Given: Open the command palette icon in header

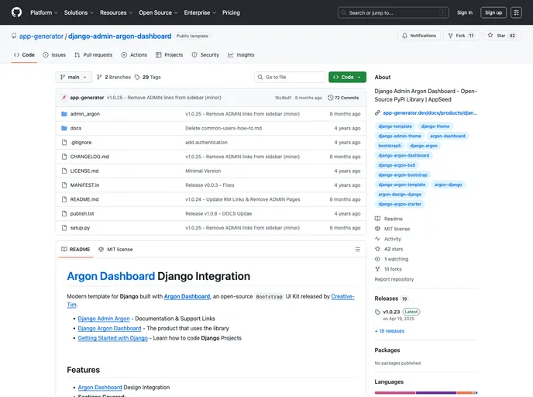Looking at the screenshot, I should coord(516,12).
